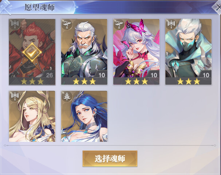
Task: Click the 26 level badge on red-haired card
Action: [50, 75]
